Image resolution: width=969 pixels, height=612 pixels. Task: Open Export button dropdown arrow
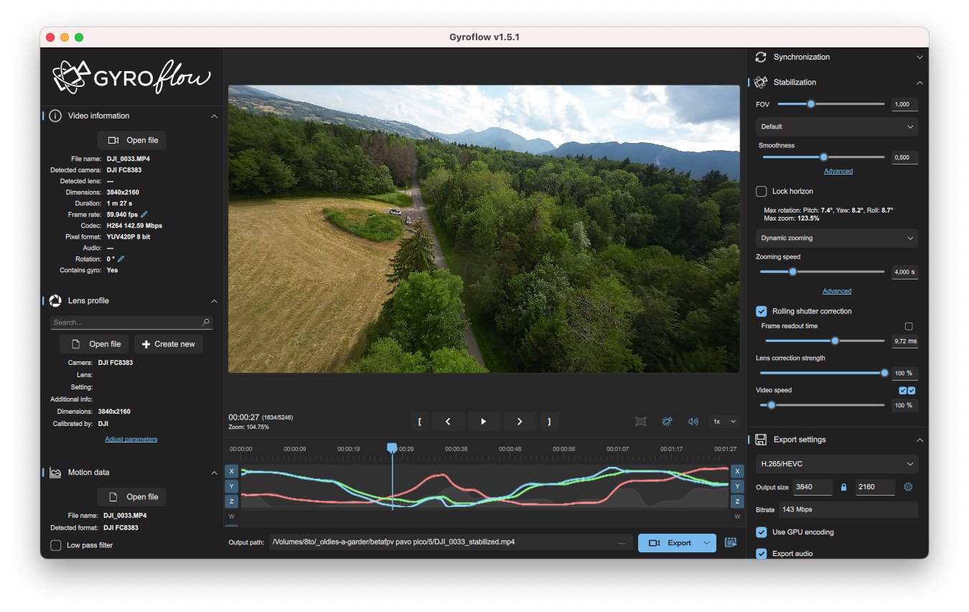(x=706, y=543)
